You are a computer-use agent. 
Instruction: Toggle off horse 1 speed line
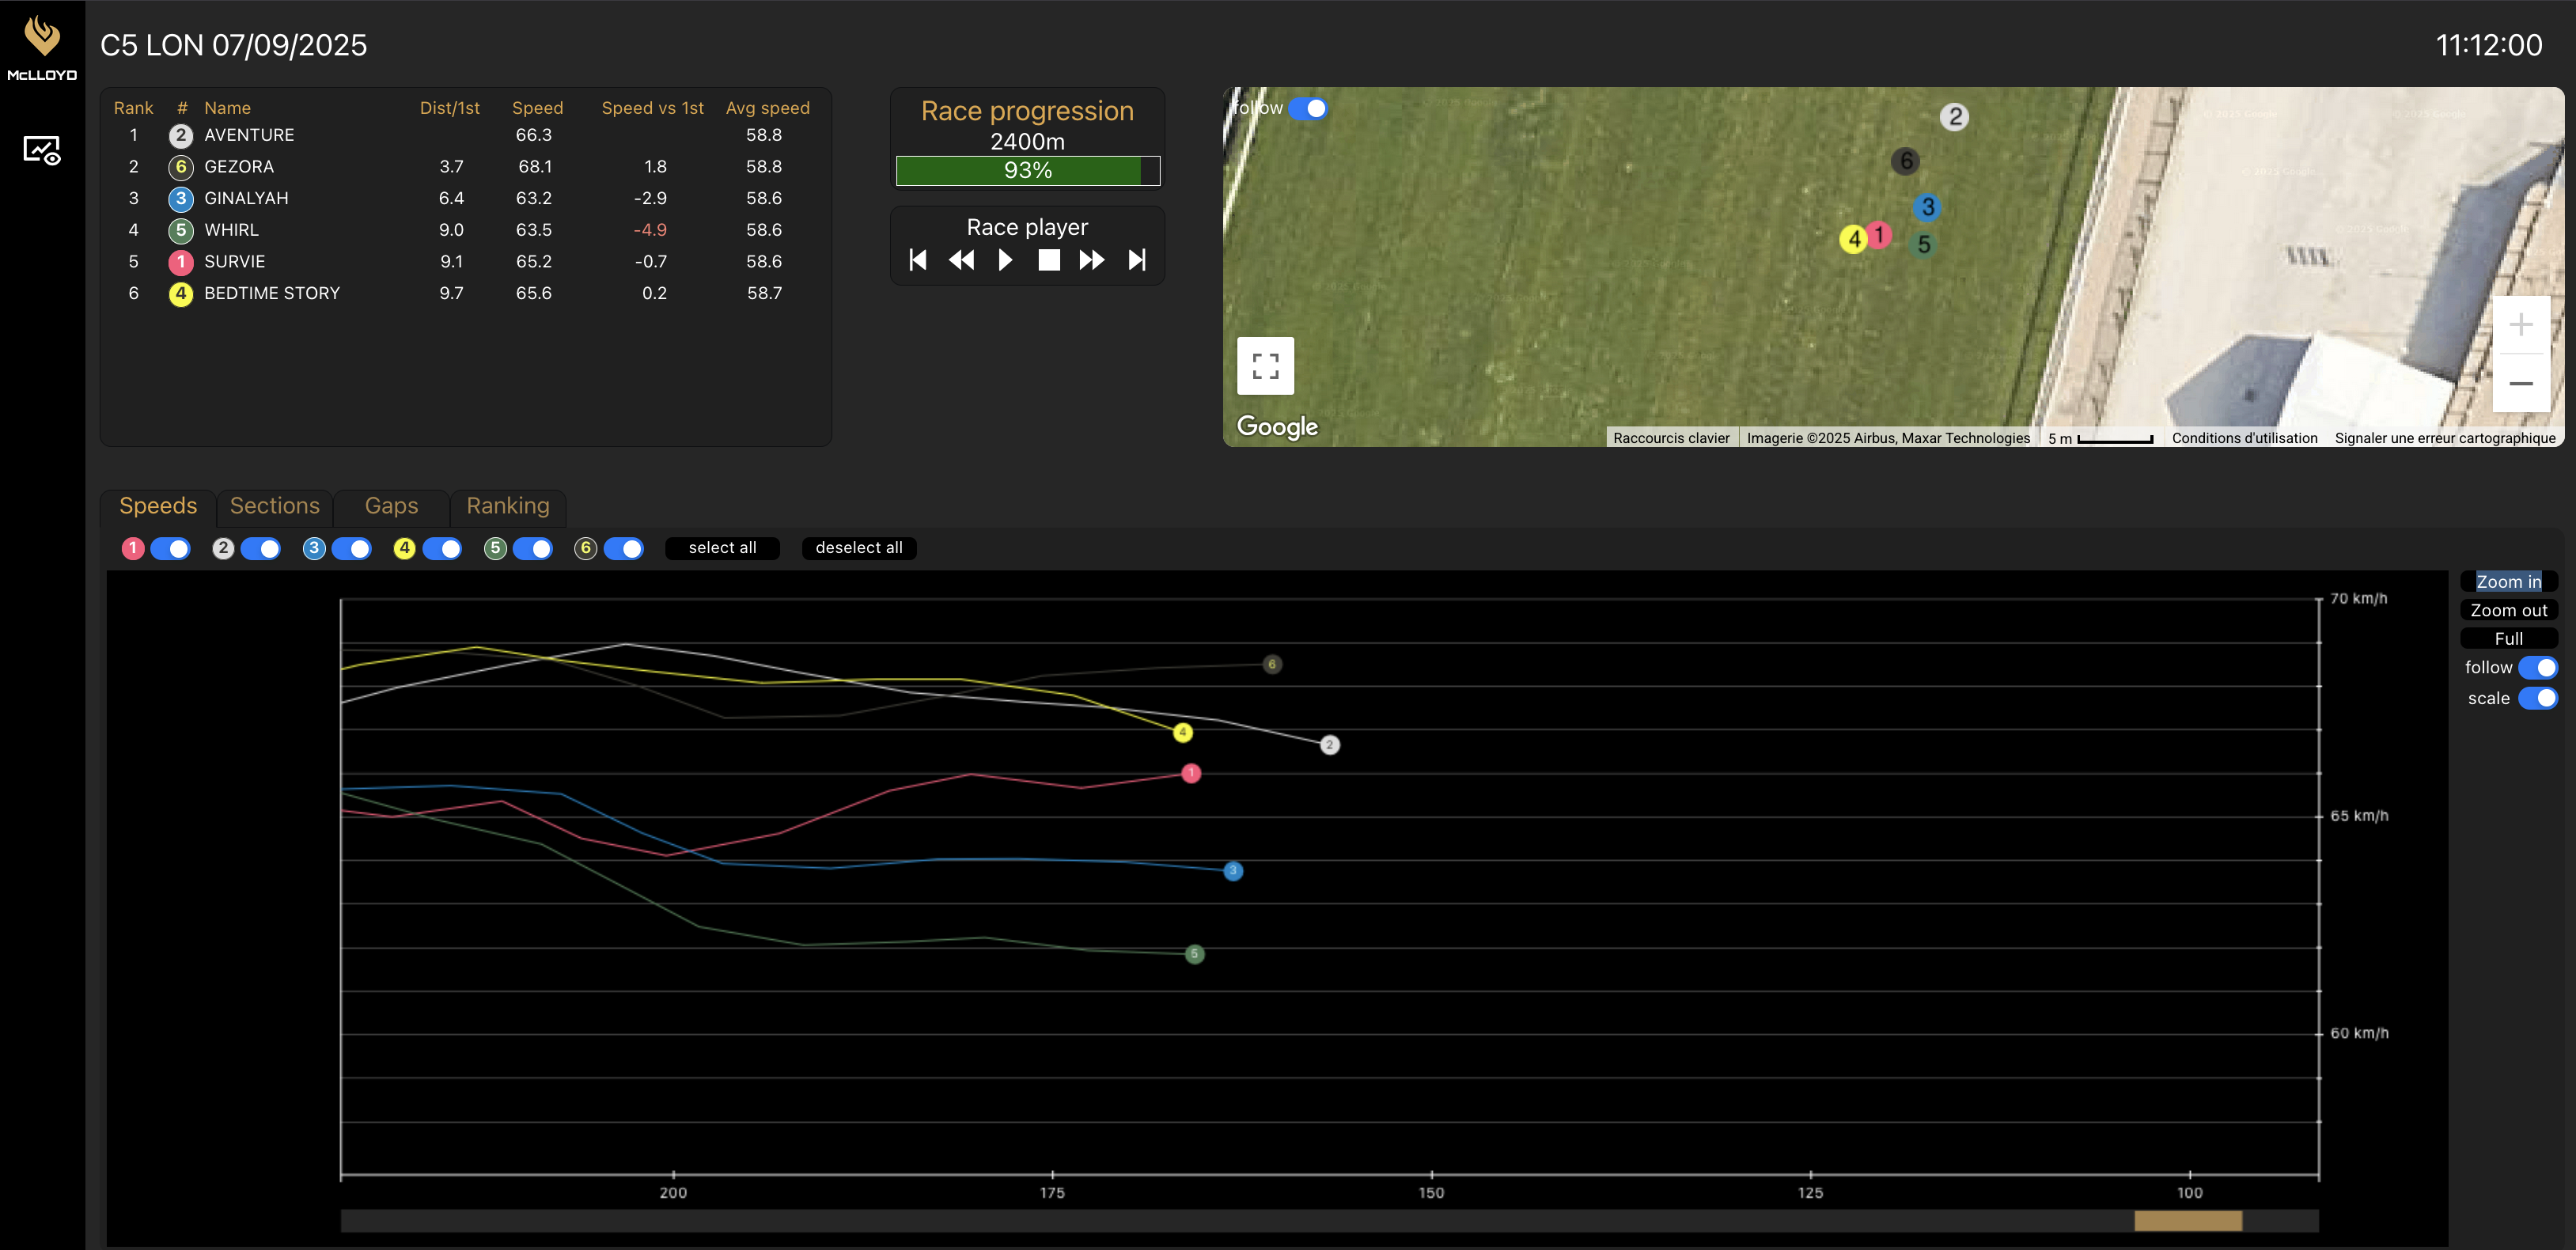coord(170,548)
